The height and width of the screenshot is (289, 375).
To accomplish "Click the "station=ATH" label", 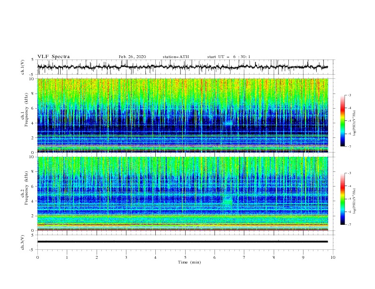I will pos(176,57).
